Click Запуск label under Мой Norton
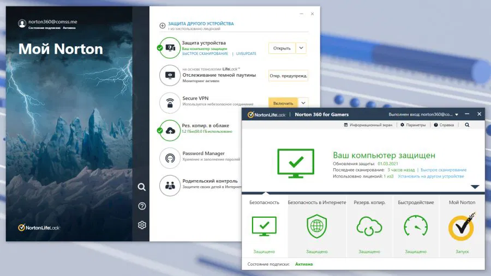The width and height of the screenshot is (491, 276). point(462,252)
